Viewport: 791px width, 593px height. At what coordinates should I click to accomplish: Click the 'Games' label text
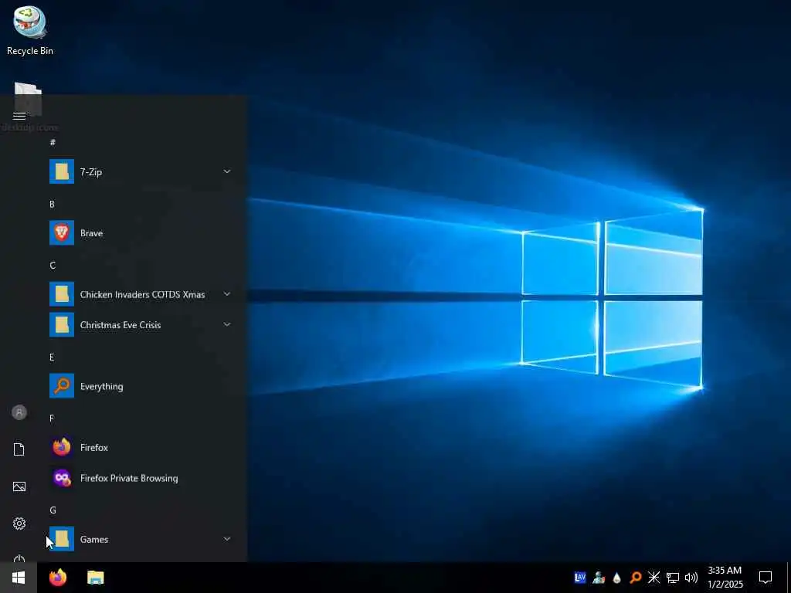93,540
